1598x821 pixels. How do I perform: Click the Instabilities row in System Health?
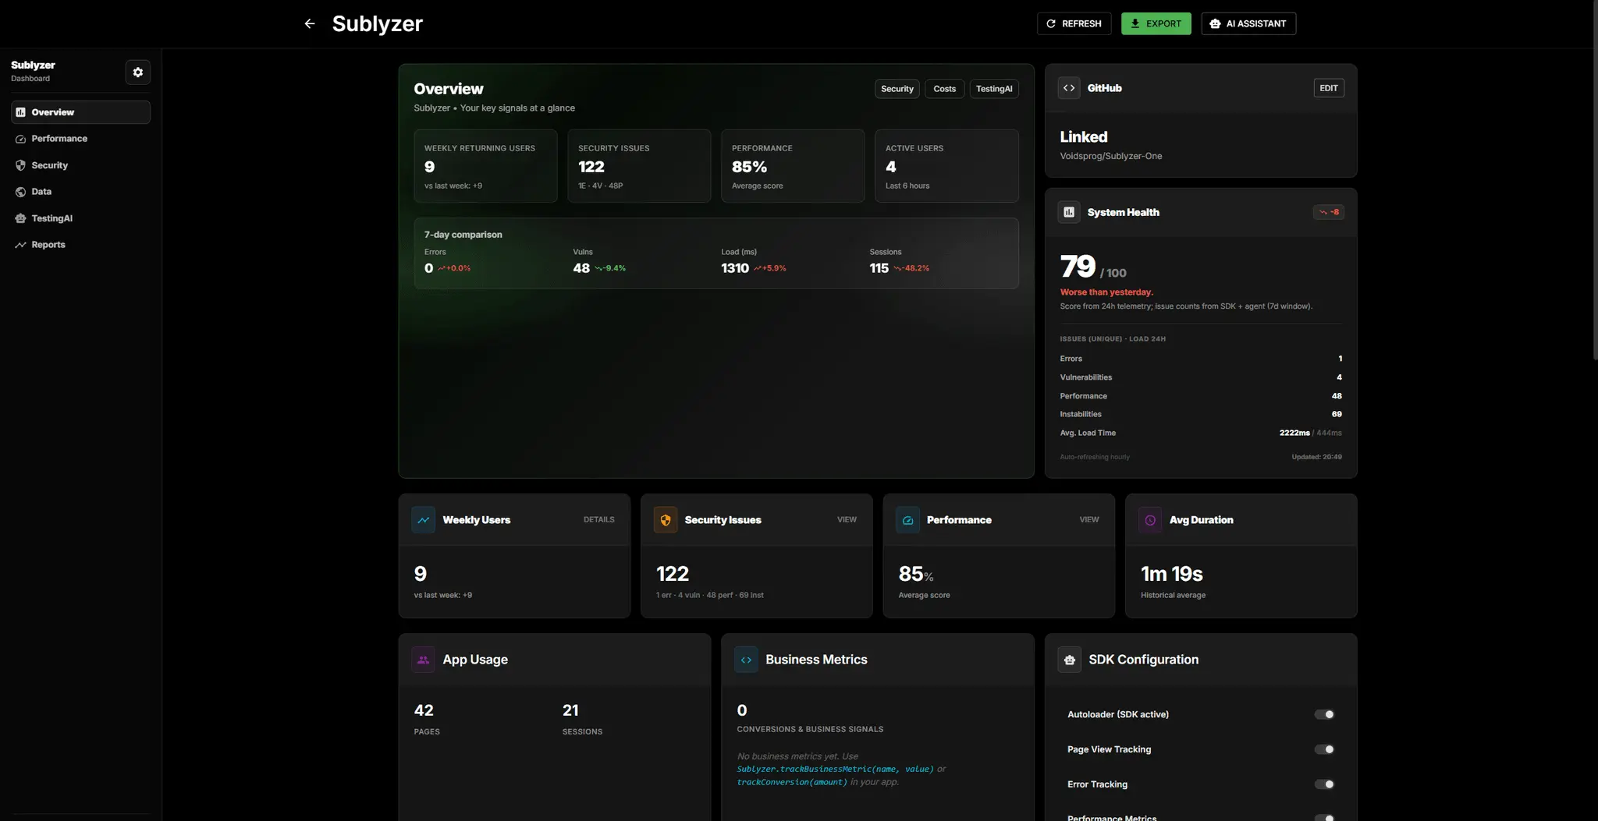(1201, 414)
